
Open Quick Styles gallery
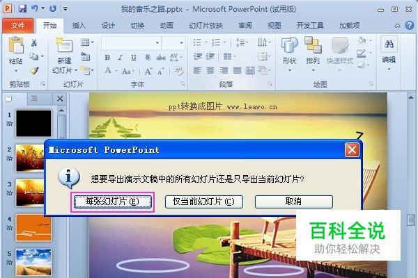pos(340,54)
